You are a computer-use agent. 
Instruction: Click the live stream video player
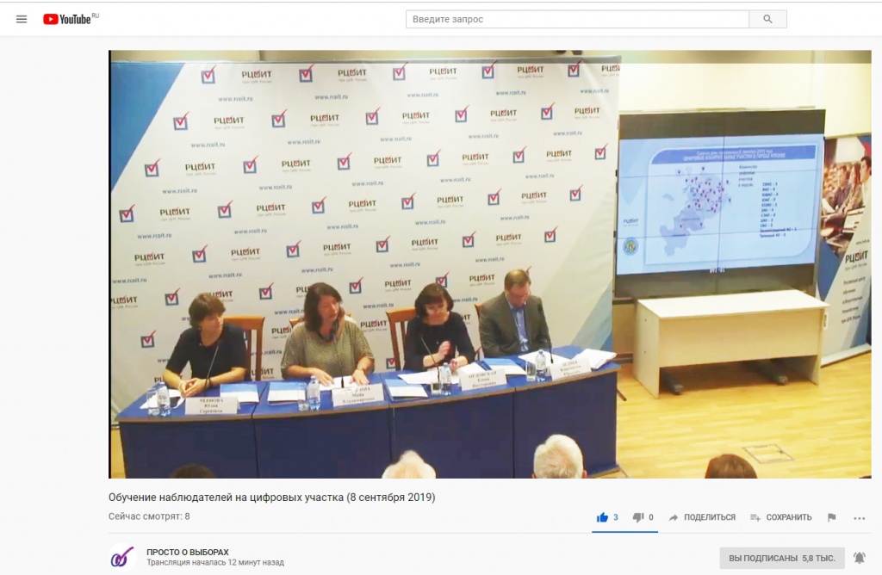pos(490,264)
